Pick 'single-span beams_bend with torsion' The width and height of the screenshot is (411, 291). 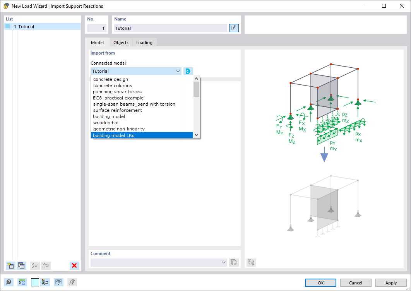(x=142, y=104)
